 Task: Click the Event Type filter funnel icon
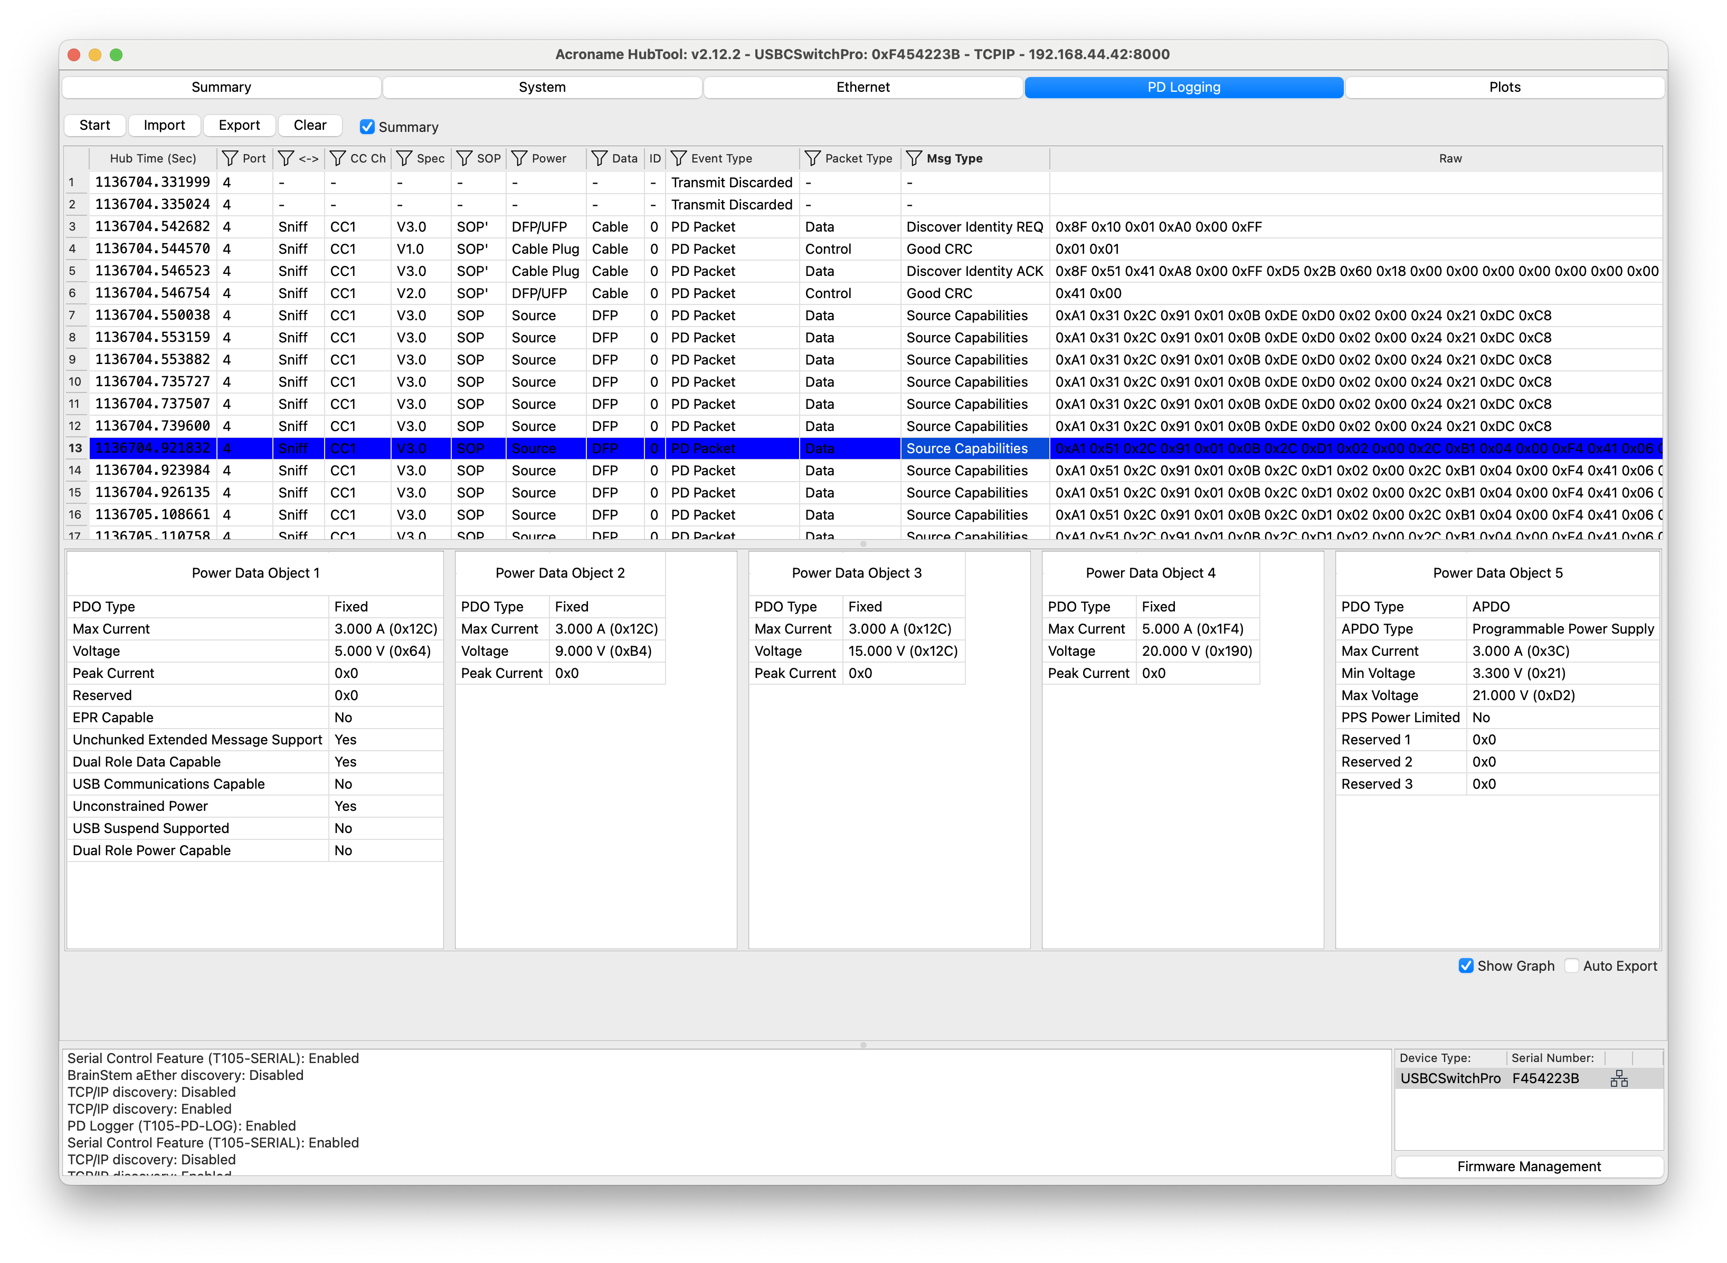678,158
